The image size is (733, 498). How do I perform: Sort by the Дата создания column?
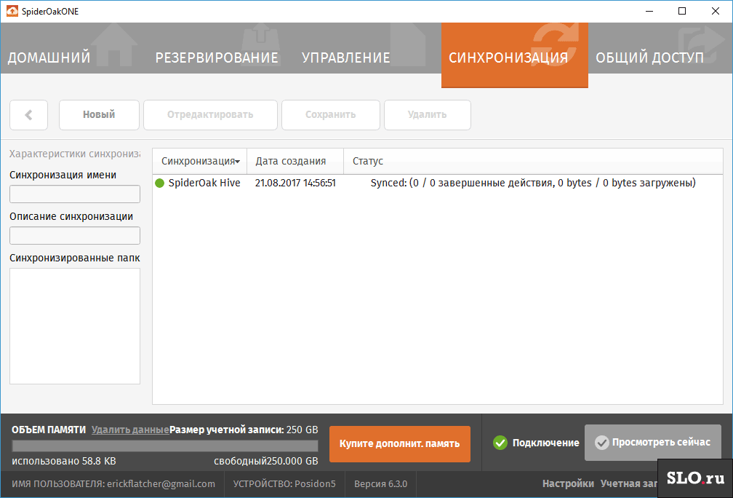click(295, 161)
